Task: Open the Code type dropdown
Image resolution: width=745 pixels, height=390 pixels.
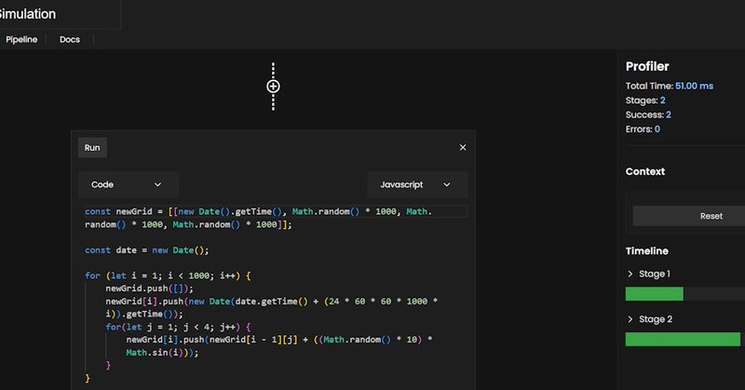Action: 129,185
